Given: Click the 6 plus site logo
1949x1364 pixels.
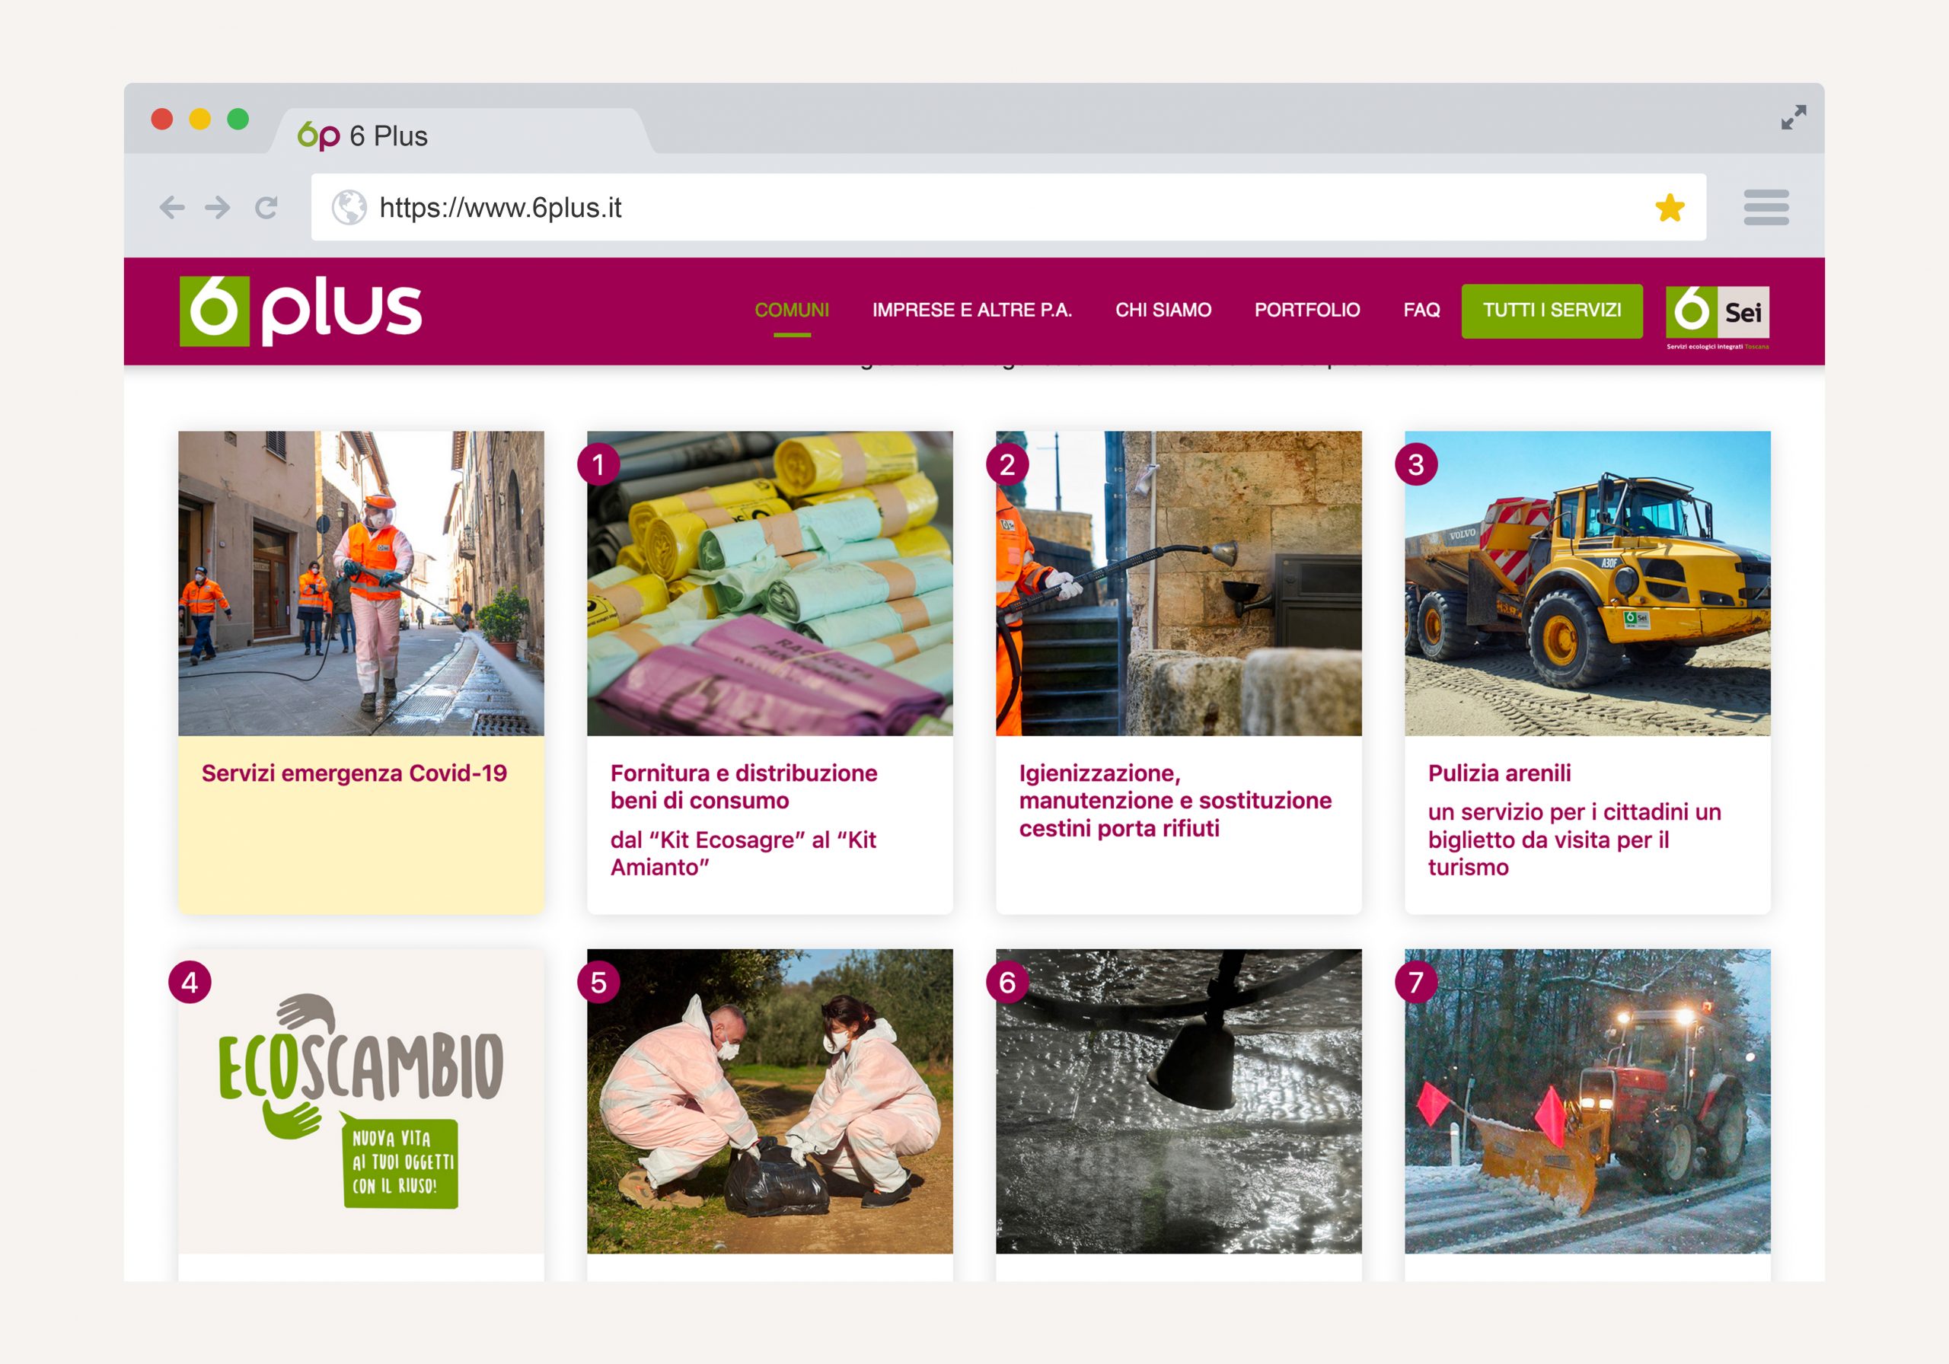Looking at the screenshot, I should coord(301,311).
